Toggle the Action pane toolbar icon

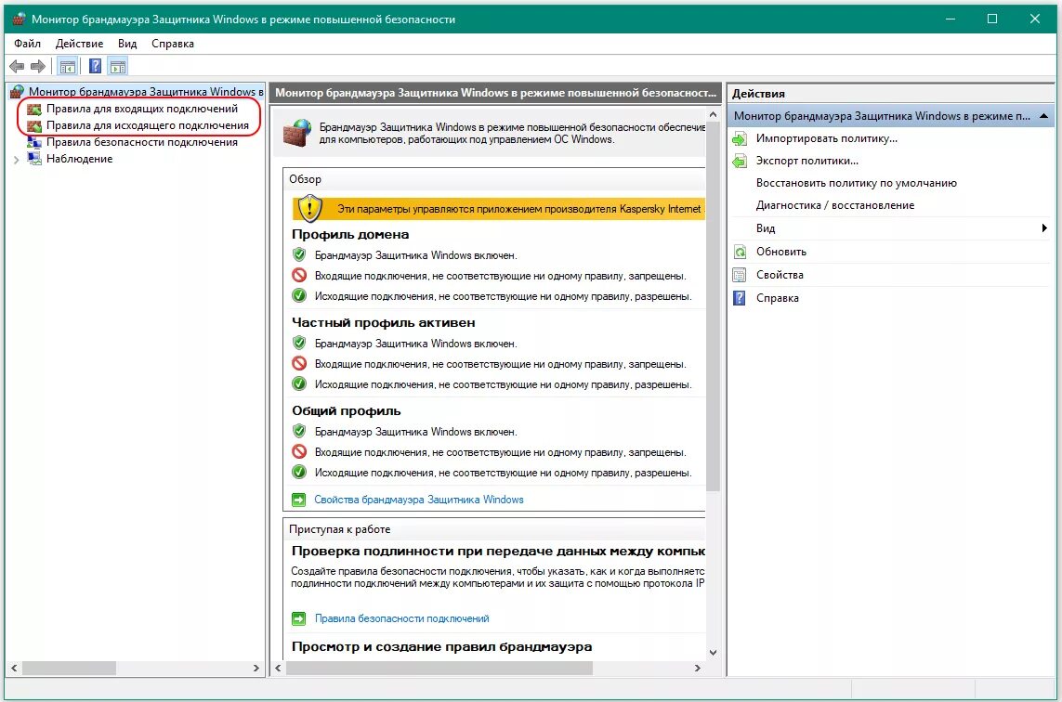tap(118, 66)
